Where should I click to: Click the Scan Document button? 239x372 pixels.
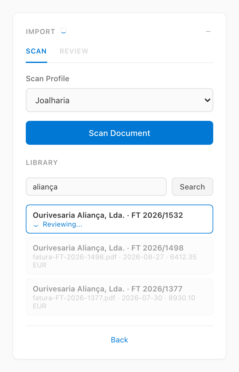119,133
